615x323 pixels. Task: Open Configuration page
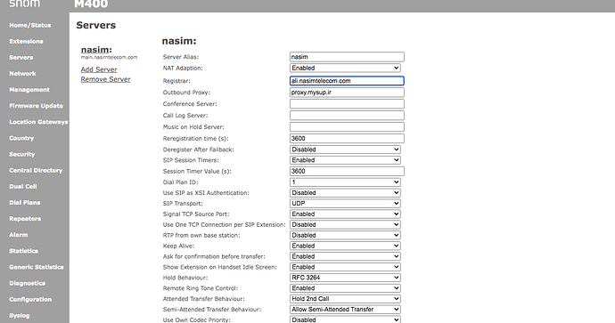click(x=30, y=299)
